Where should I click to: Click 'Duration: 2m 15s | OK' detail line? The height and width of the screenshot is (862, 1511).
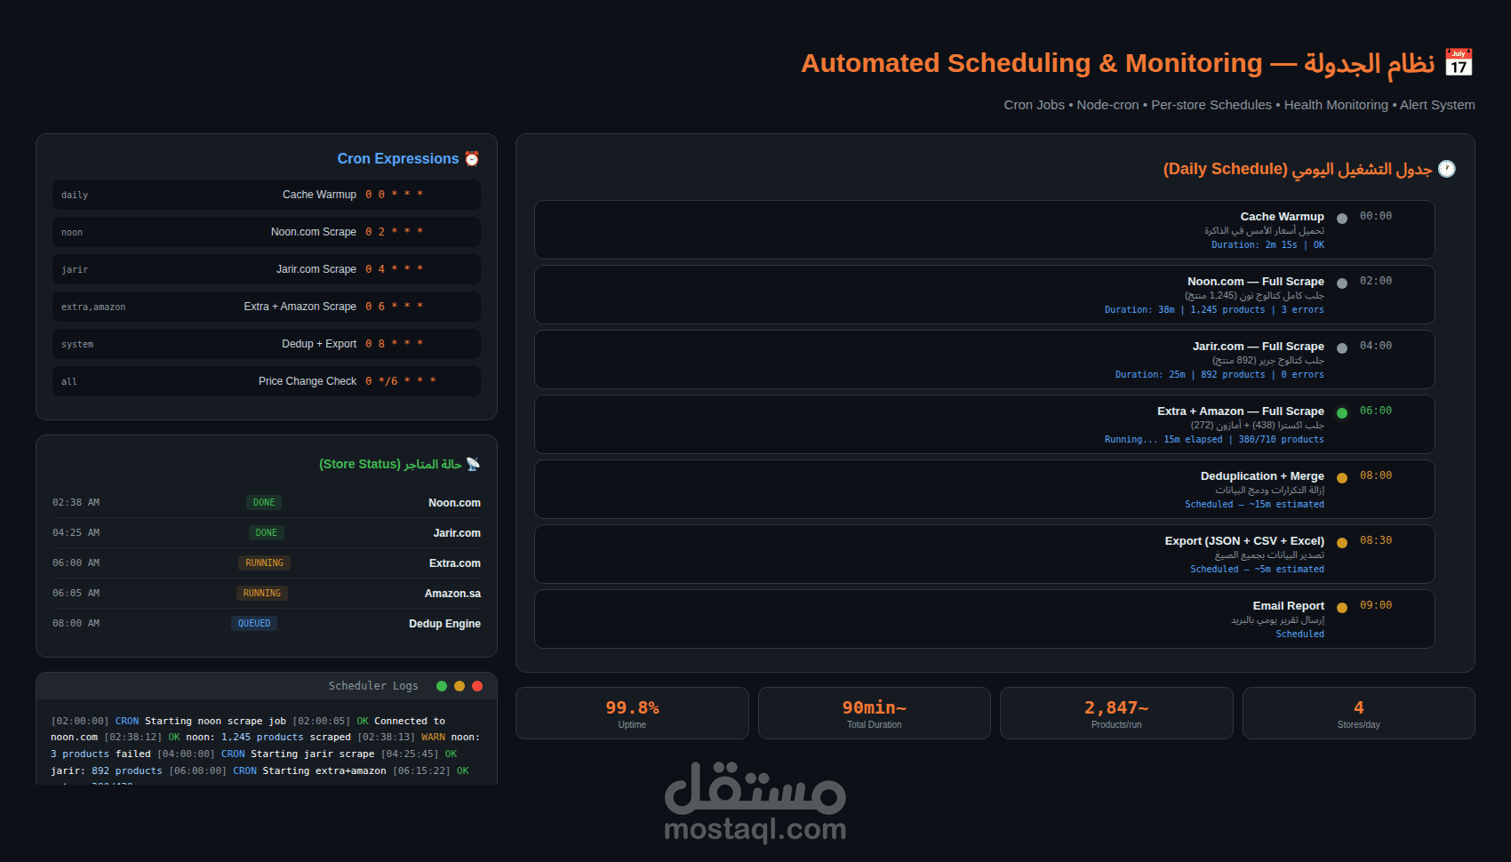click(x=1267, y=245)
